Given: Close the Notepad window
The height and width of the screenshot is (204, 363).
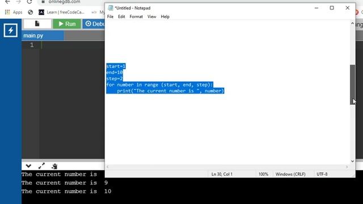Looking at the screenshot, I should point(347,8).
